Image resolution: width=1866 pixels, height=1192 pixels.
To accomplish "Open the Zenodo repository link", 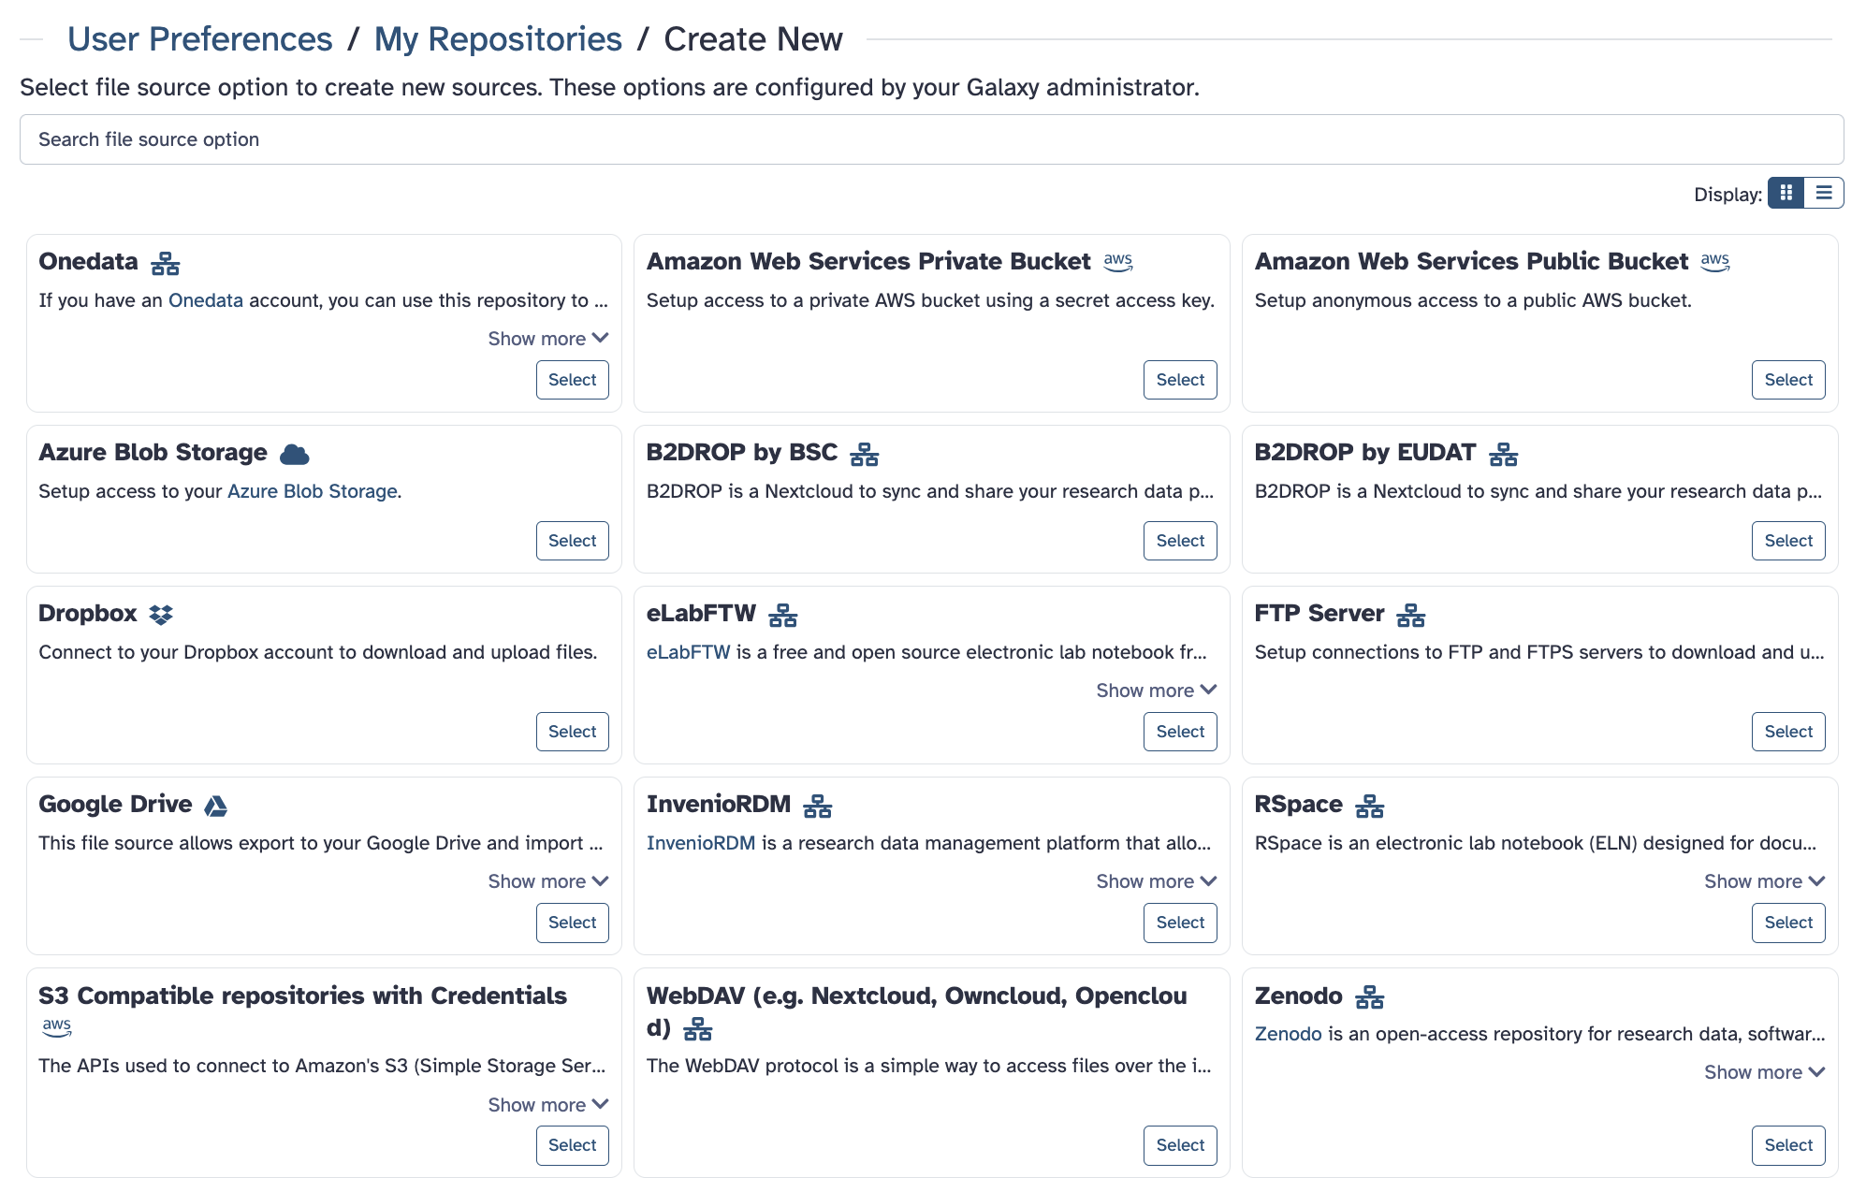I will (x=1287, y=1034).
